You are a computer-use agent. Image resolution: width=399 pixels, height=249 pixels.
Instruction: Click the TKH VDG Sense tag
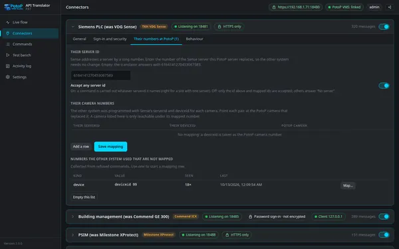click(154, 27)
